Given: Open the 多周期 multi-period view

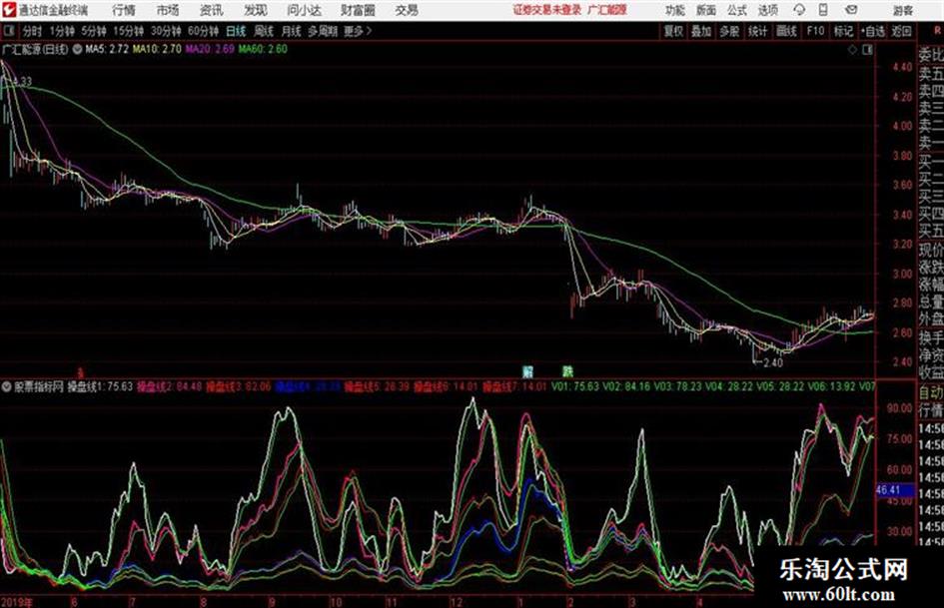Looking at the screenshot, I should 323,31.
